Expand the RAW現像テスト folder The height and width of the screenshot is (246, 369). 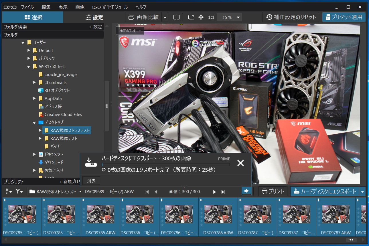tap(40, 139)
